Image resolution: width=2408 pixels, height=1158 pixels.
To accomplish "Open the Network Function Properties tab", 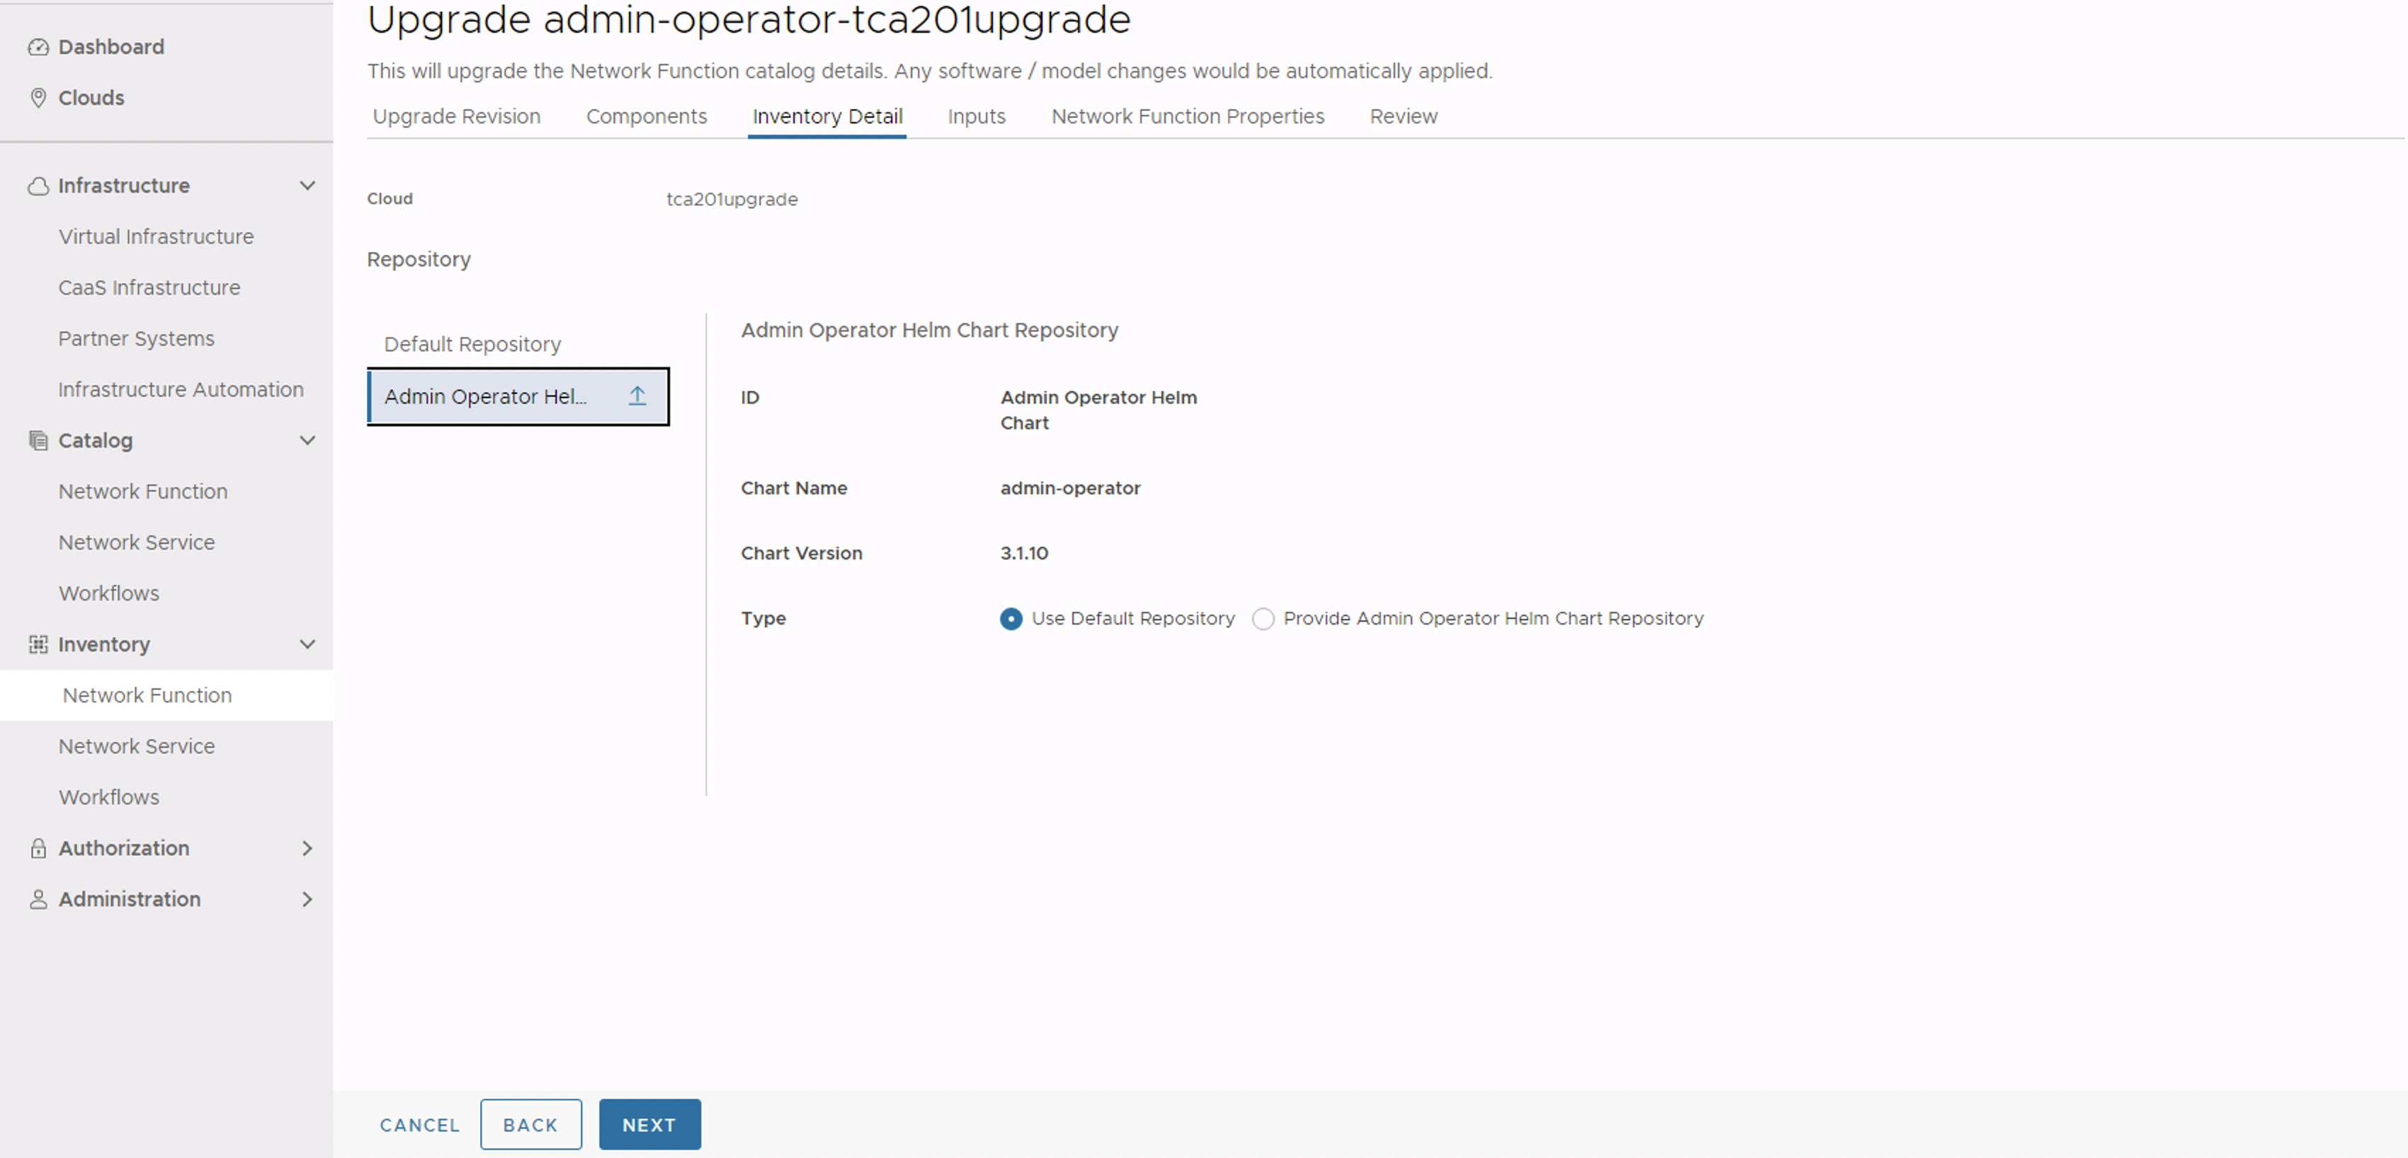I will tap(1187, 116).
